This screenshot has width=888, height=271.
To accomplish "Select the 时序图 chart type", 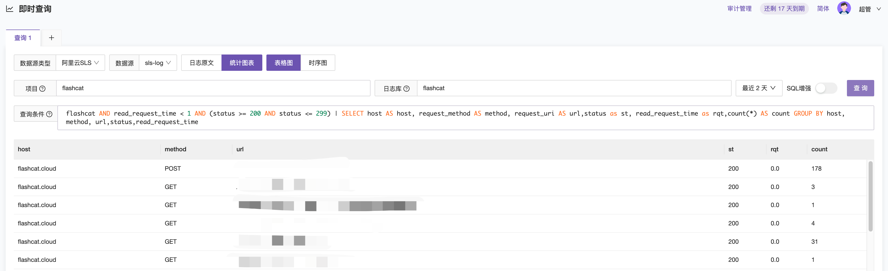I will point(317,63).
